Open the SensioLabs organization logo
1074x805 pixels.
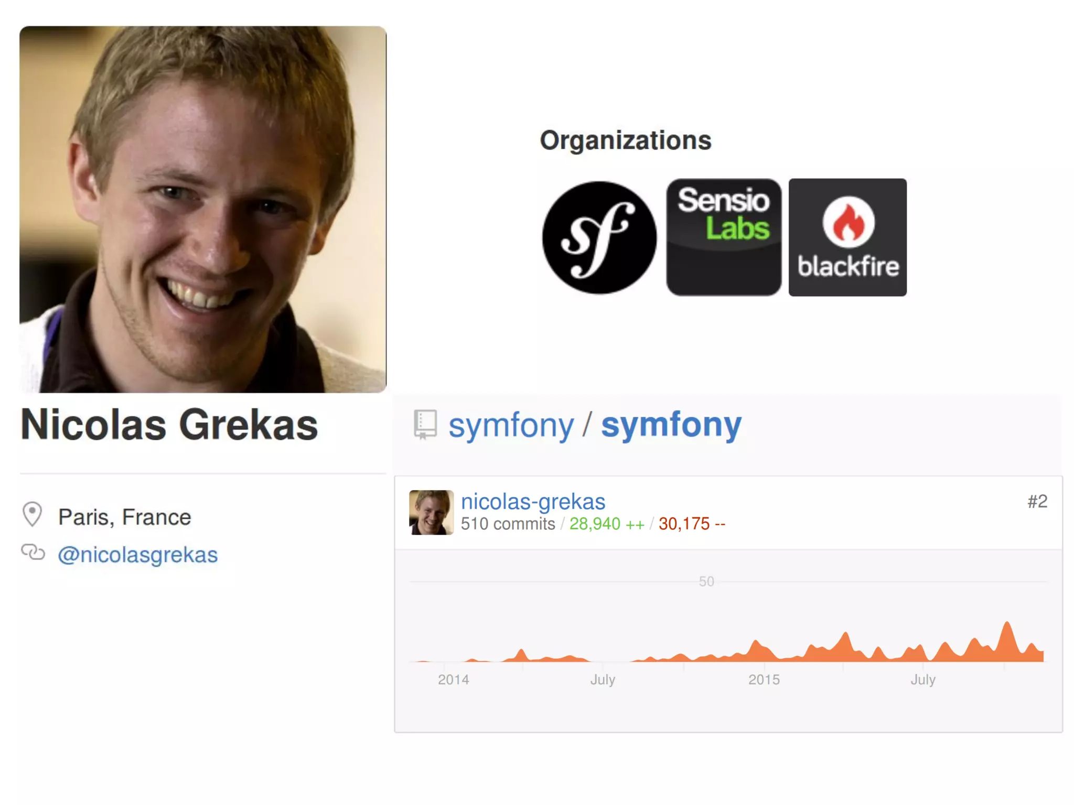tap(724, 237)
